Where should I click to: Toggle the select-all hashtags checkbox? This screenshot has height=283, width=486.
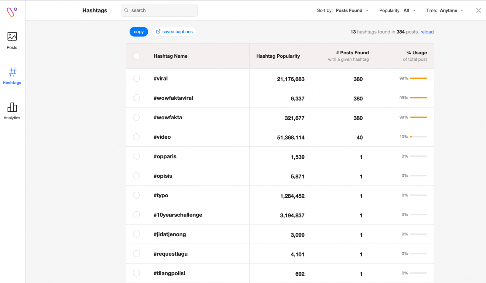136,56
